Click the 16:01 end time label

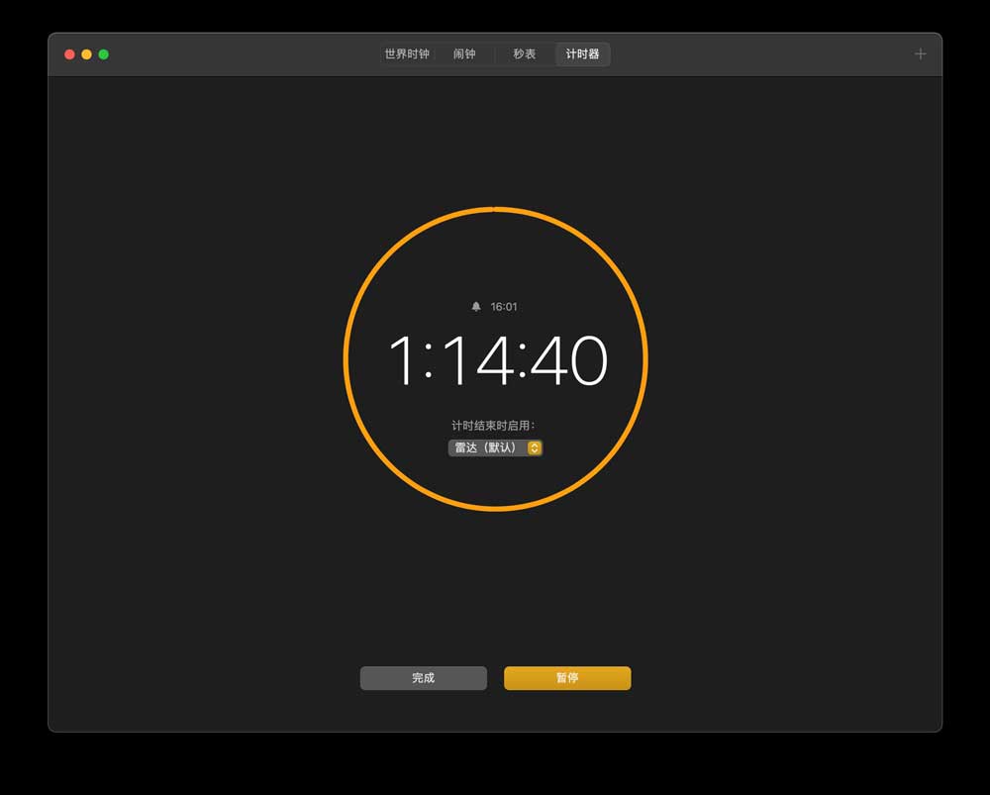pos(504,307)
